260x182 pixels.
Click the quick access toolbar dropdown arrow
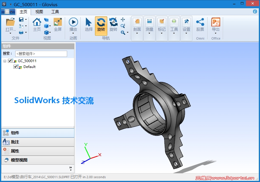[x=11, y=4]
